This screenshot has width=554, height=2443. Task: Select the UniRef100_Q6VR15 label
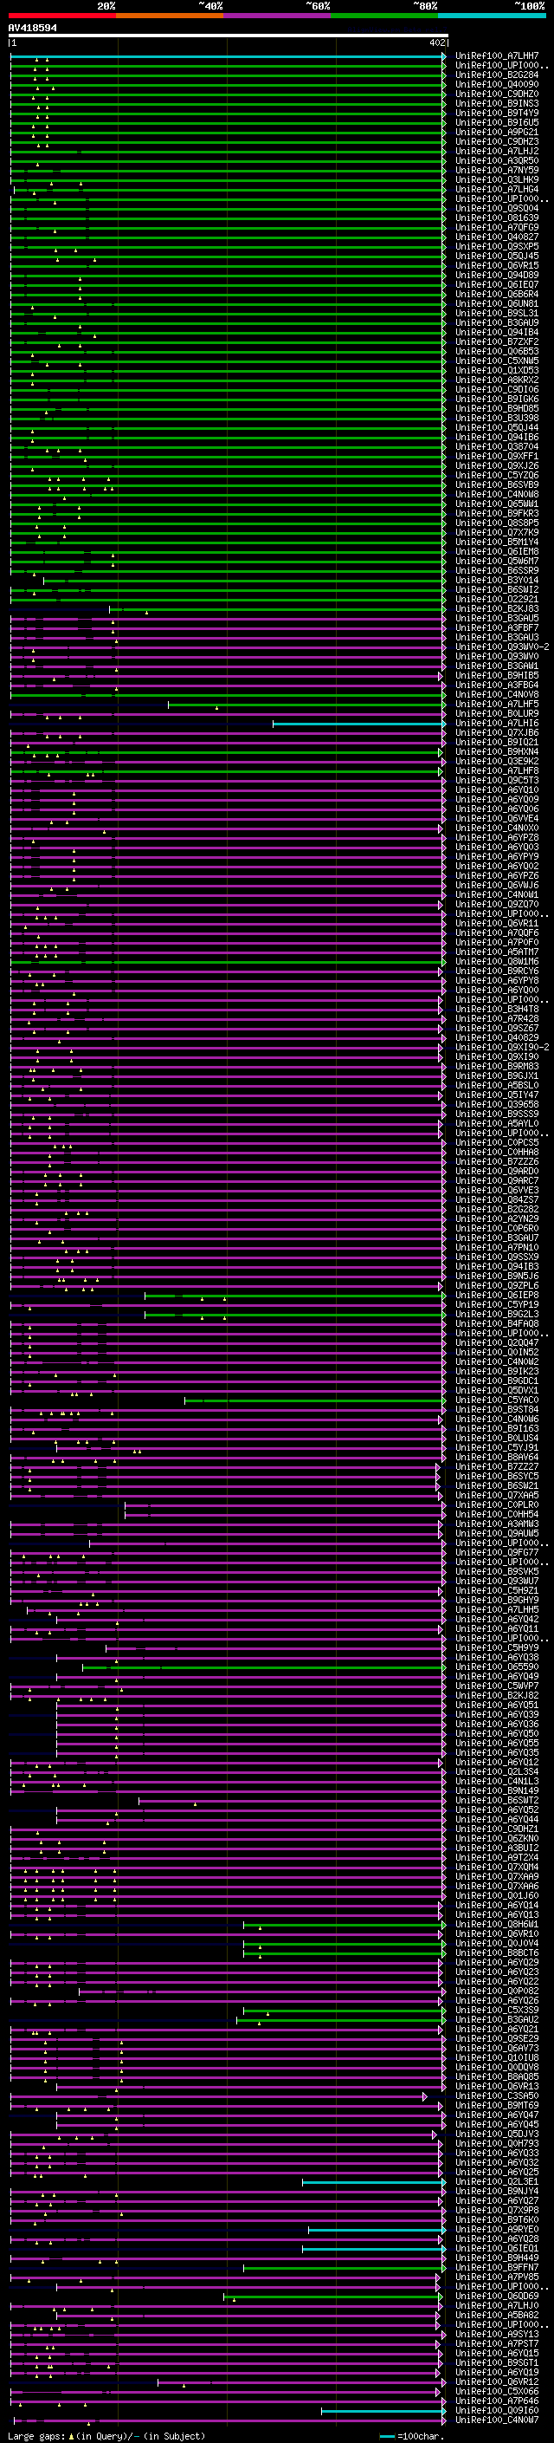point(496,265)
